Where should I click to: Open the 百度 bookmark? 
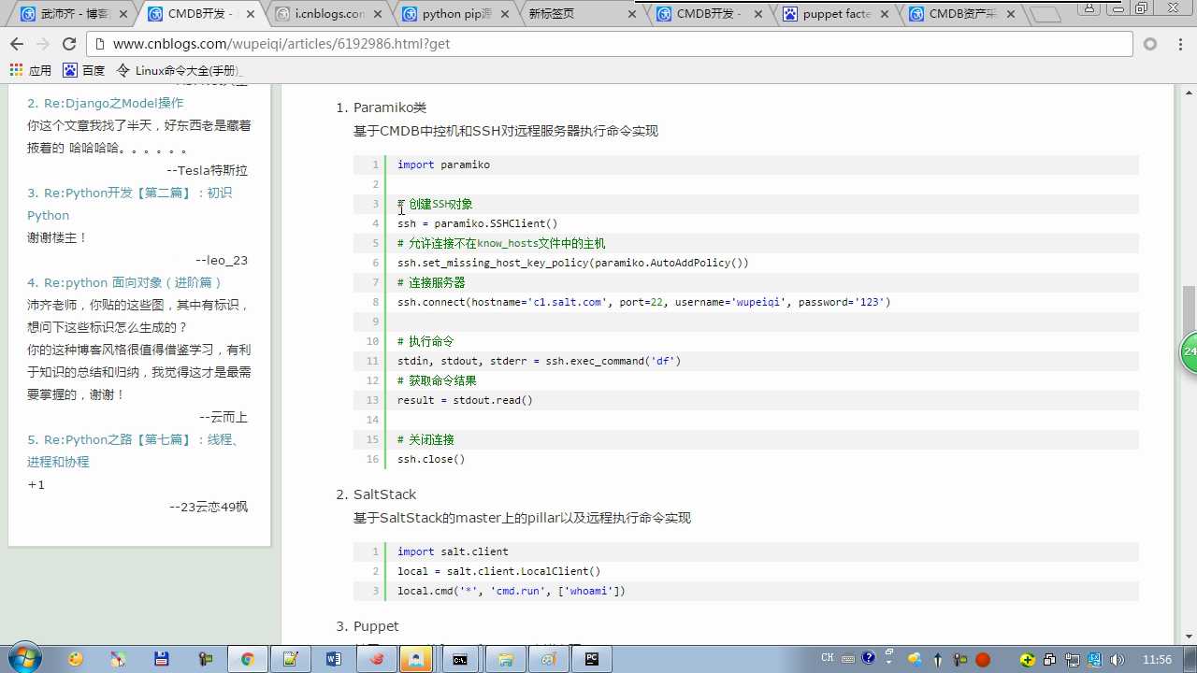point(84,70)
